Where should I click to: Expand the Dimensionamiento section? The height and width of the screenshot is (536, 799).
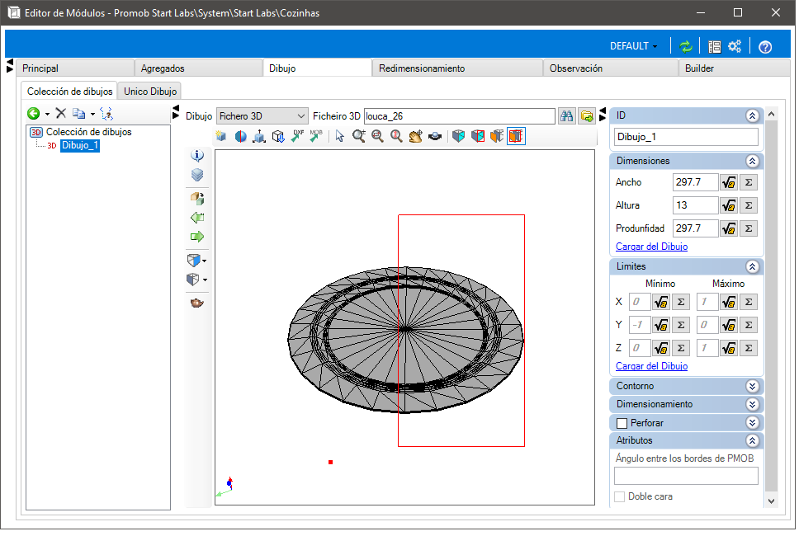pyautogui.click(x=751, y=404)
